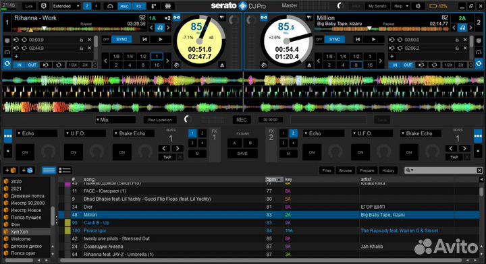Add new saved loop slot on left deck
The width and height of the screenshot is (486, 264).
coord(16,57)
